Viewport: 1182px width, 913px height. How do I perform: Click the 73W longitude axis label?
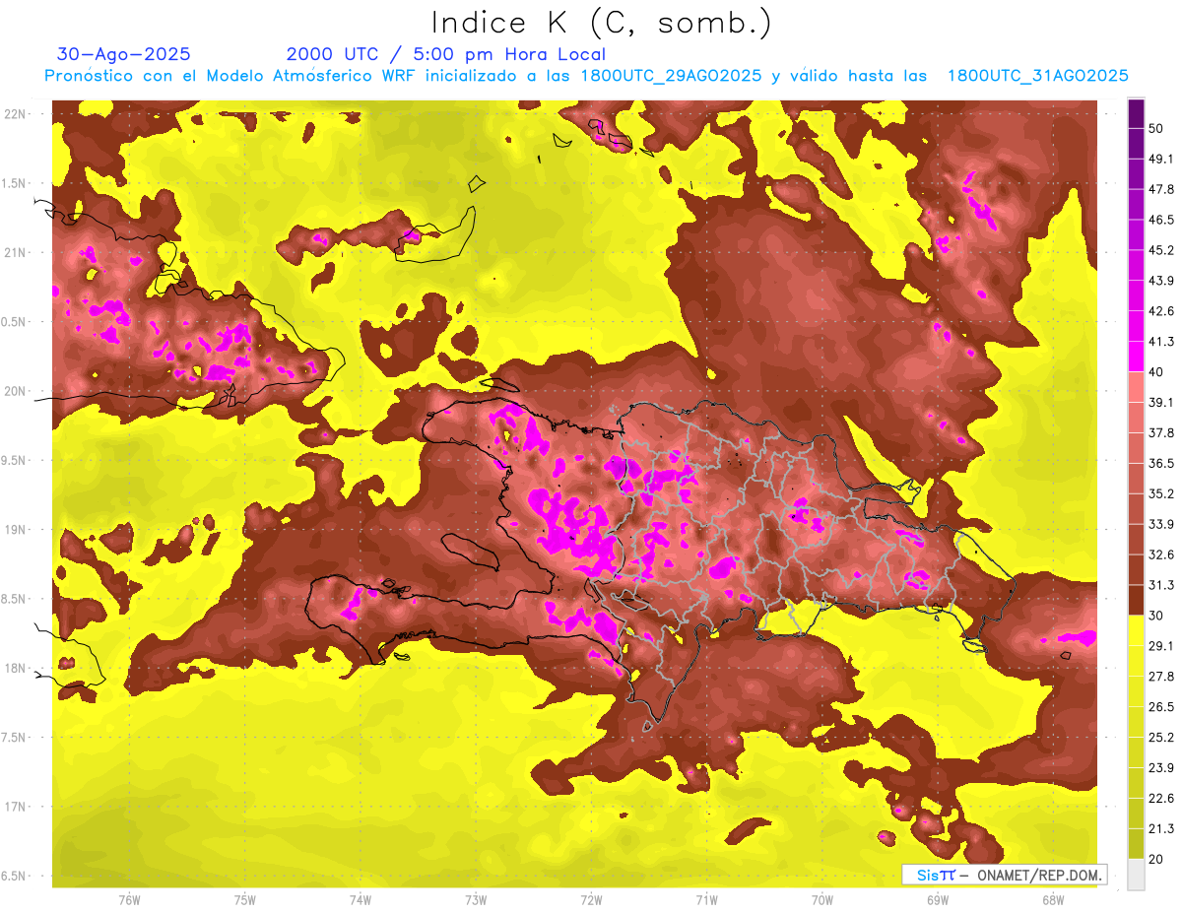pos(476,899)
